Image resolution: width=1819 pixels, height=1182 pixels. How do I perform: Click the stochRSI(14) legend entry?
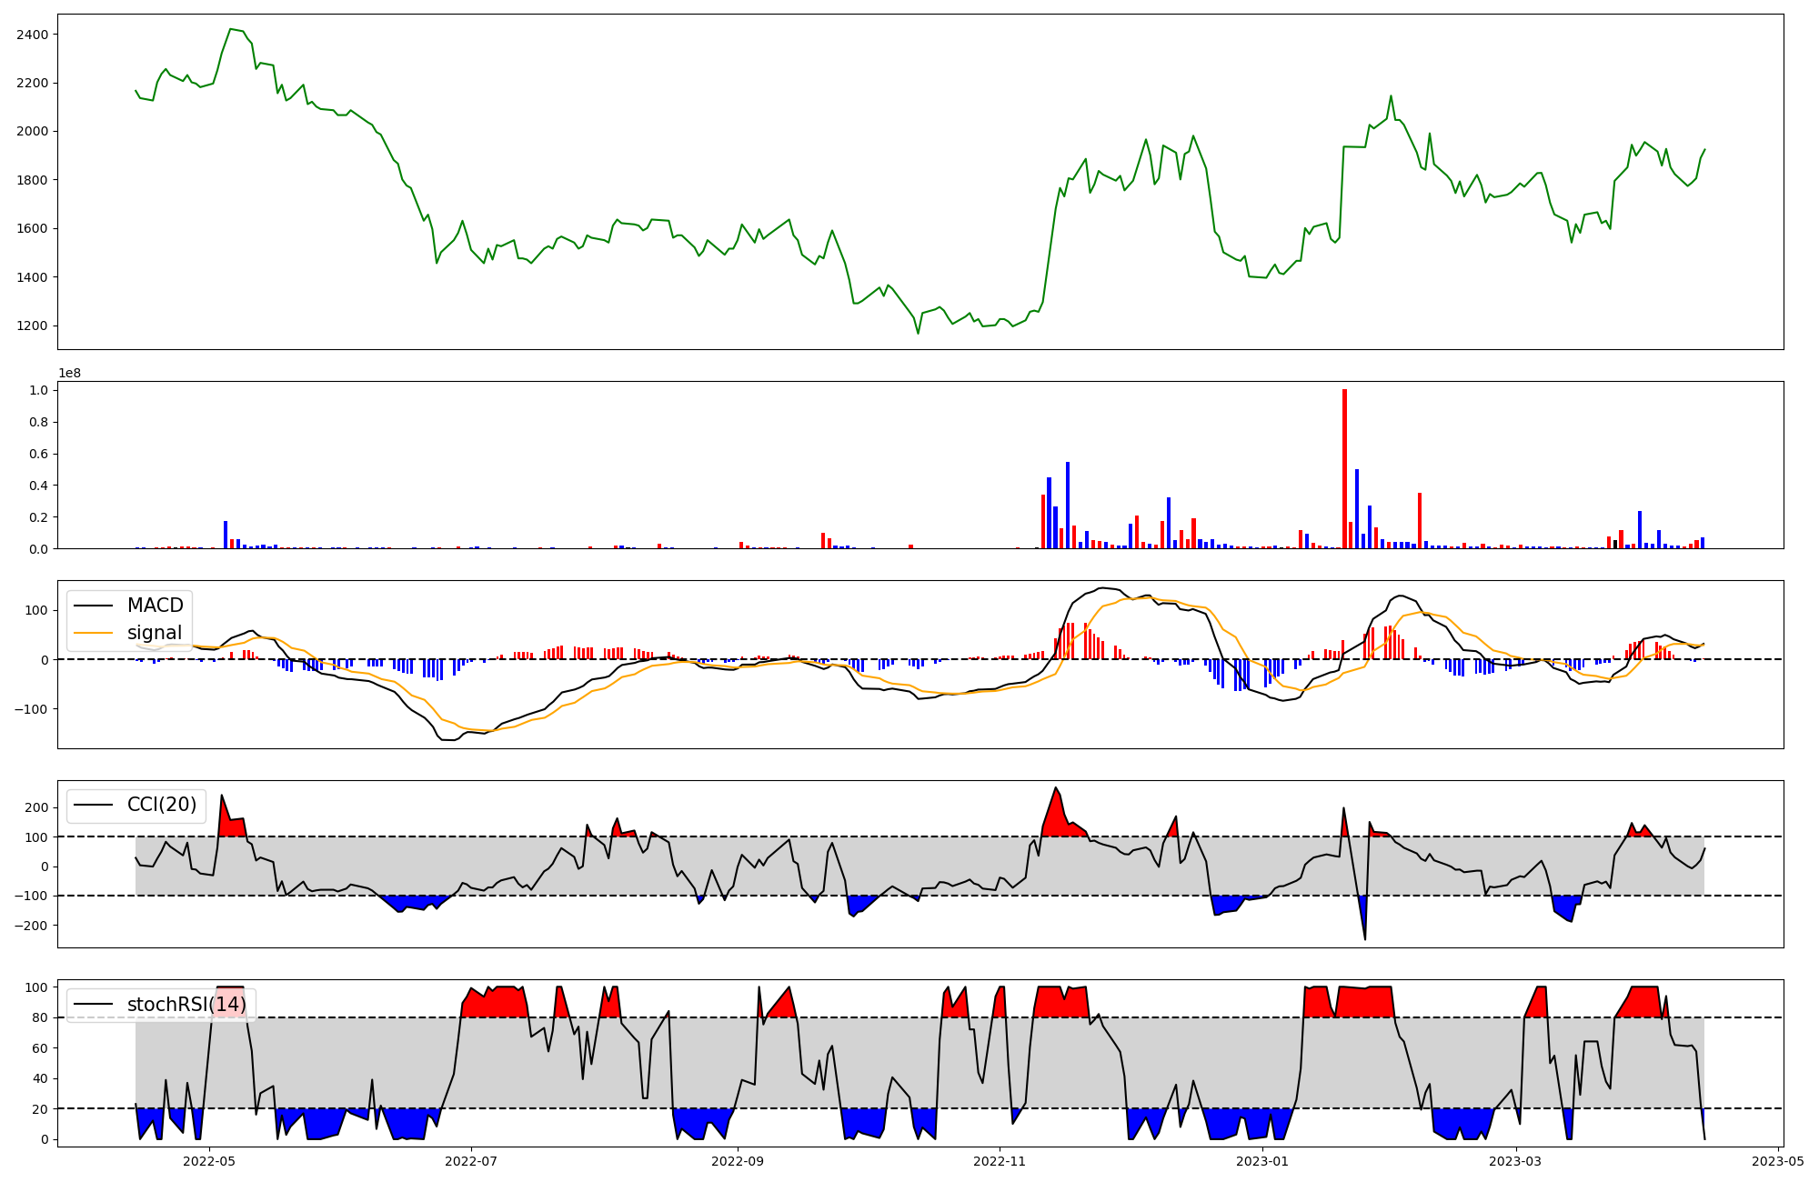point(186,1005)
